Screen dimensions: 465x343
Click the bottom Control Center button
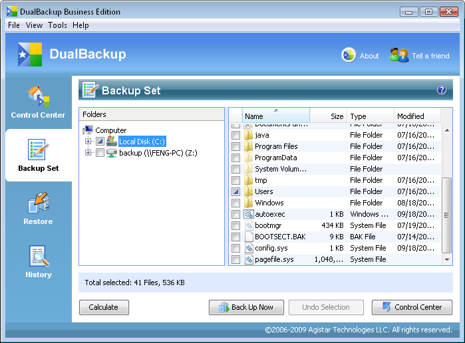[412, 307]
